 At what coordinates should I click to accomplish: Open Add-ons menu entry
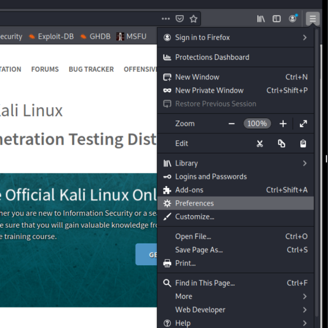point(235,190)
